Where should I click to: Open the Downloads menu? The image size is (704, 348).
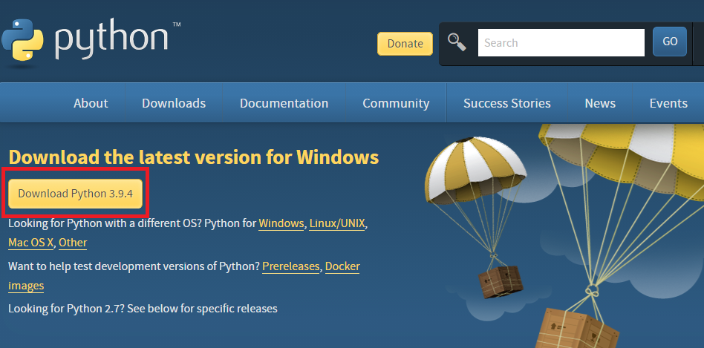coord(174,103)
